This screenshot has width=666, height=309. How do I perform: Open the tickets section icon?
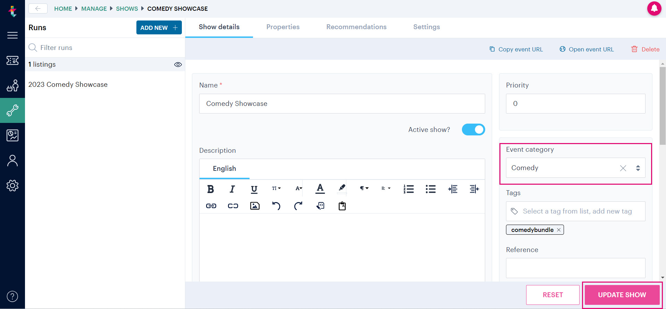[x=12, y=60]
